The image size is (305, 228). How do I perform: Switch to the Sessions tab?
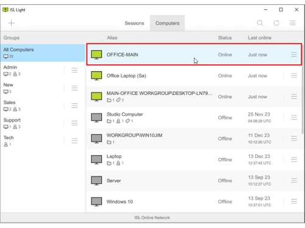(x=134, y=23)
